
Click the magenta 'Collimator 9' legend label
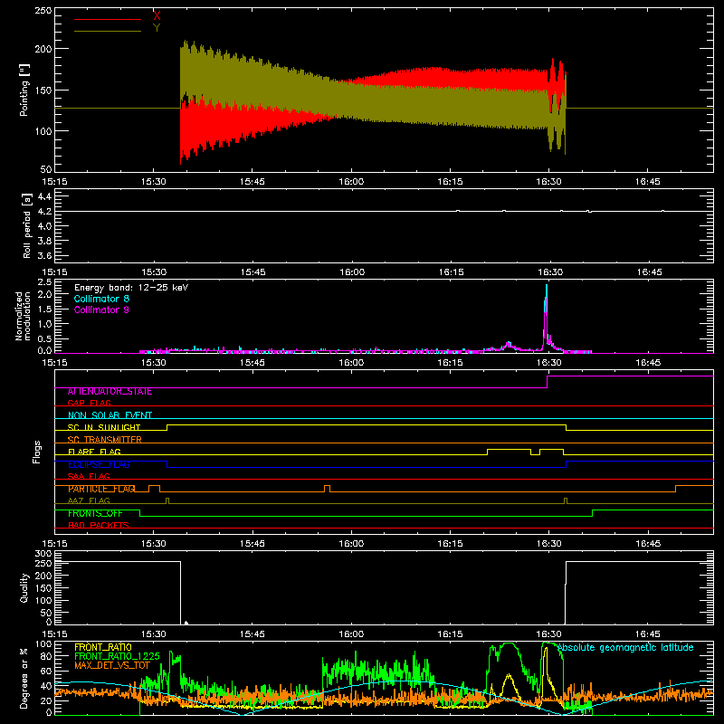coord(101,310)
